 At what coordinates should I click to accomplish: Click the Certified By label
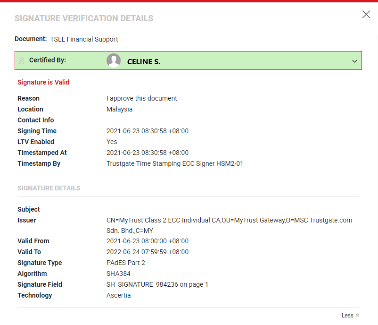click(48, 60)
